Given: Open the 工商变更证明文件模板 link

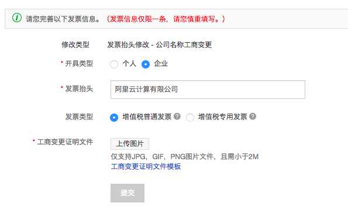Looking at the screenshot, I should click(x=146, y=166).
